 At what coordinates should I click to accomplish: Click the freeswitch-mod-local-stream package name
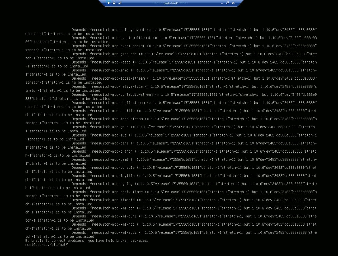click(117, 78)
